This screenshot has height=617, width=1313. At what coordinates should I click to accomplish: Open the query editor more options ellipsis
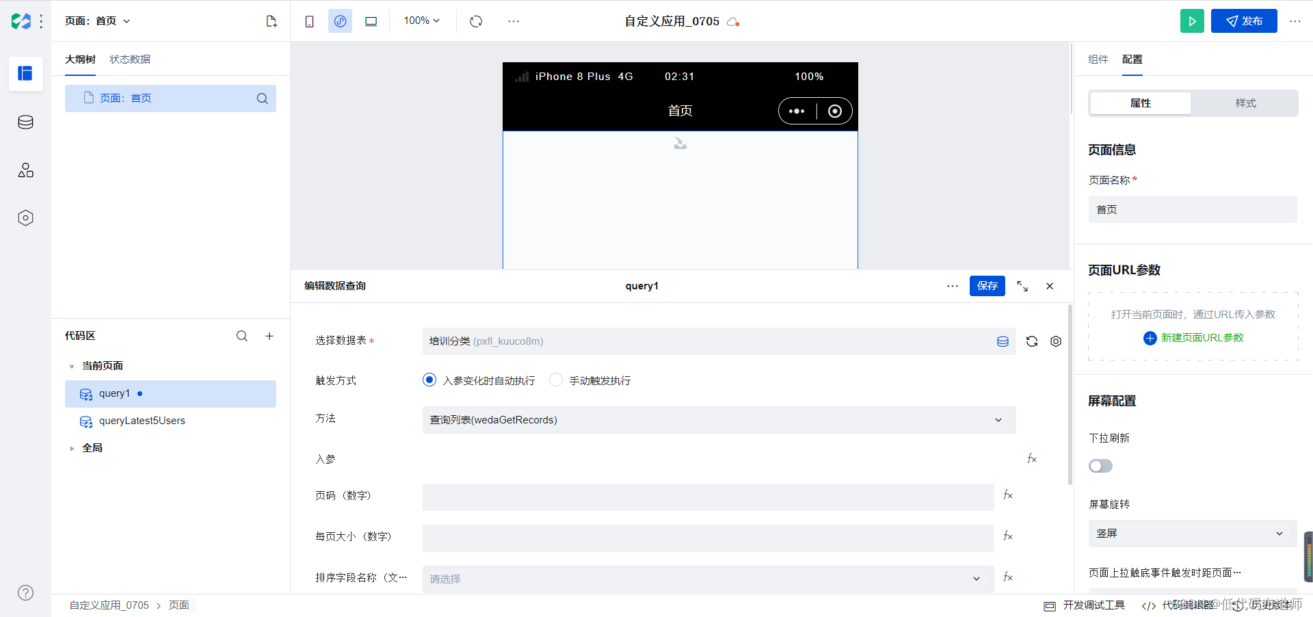coord(953,286)
